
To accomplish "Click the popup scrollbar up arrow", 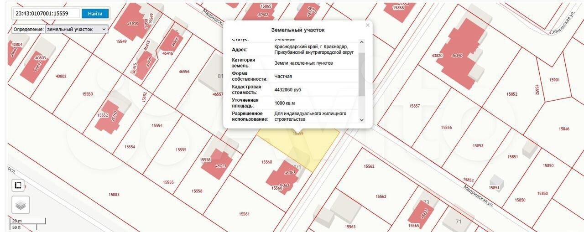I will coord(362,42).
